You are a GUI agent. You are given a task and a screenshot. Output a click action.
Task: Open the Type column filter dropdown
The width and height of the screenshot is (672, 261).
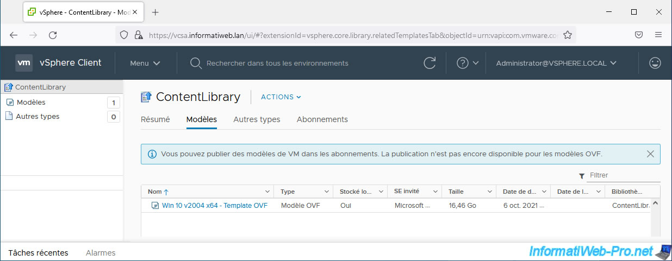326,192
